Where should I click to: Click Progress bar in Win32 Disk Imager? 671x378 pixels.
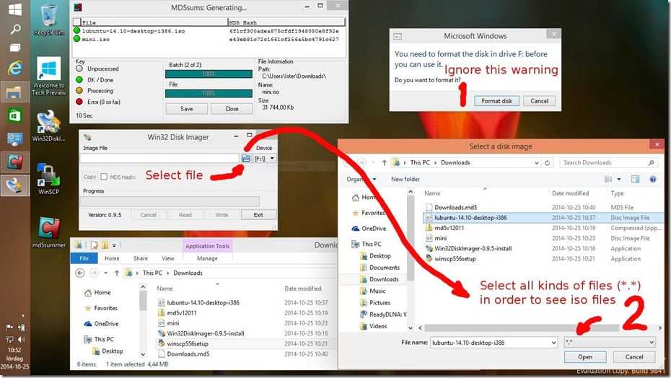tap(170, 201)
